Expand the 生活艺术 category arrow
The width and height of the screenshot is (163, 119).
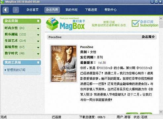click(x=38, y=41)
